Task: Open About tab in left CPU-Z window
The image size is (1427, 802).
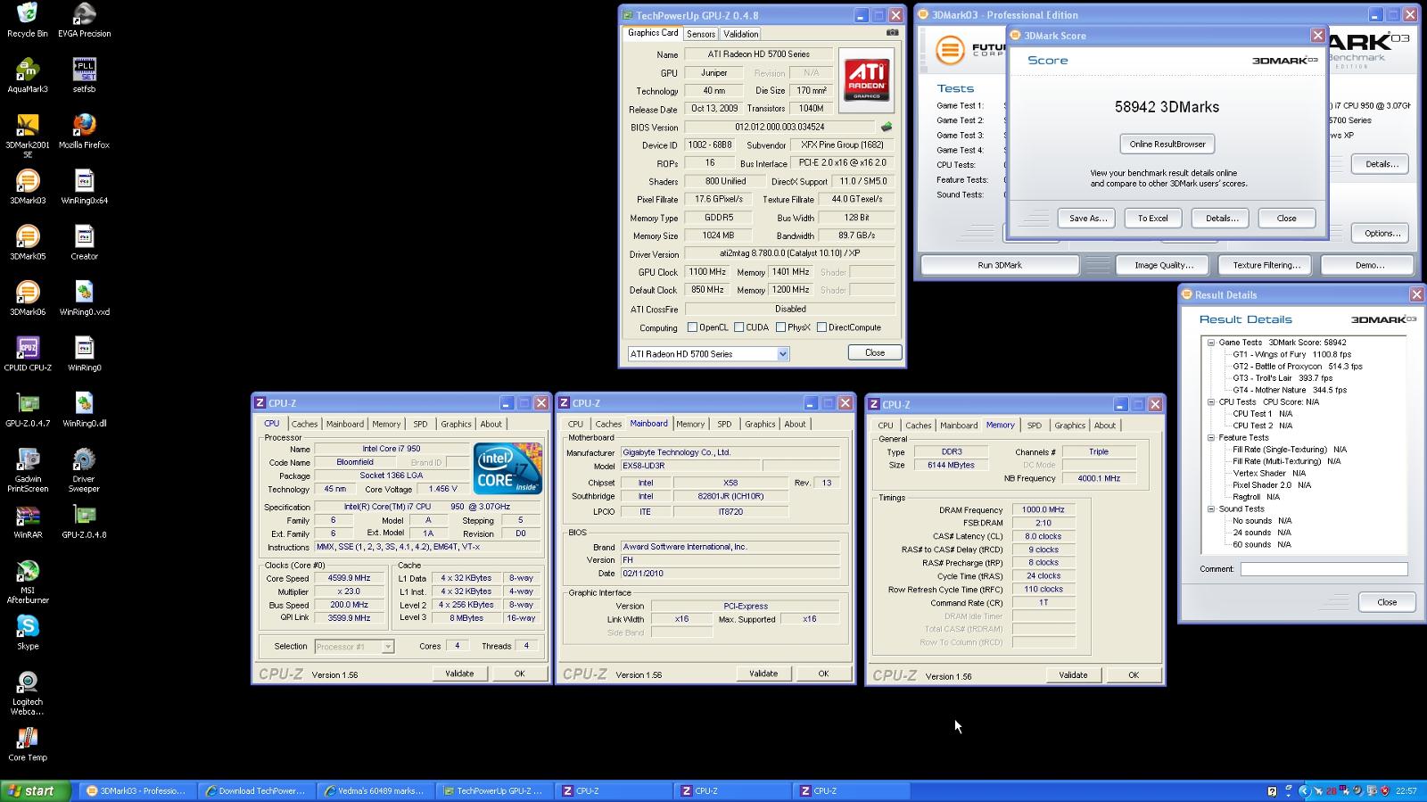Action: pos(491,425)
